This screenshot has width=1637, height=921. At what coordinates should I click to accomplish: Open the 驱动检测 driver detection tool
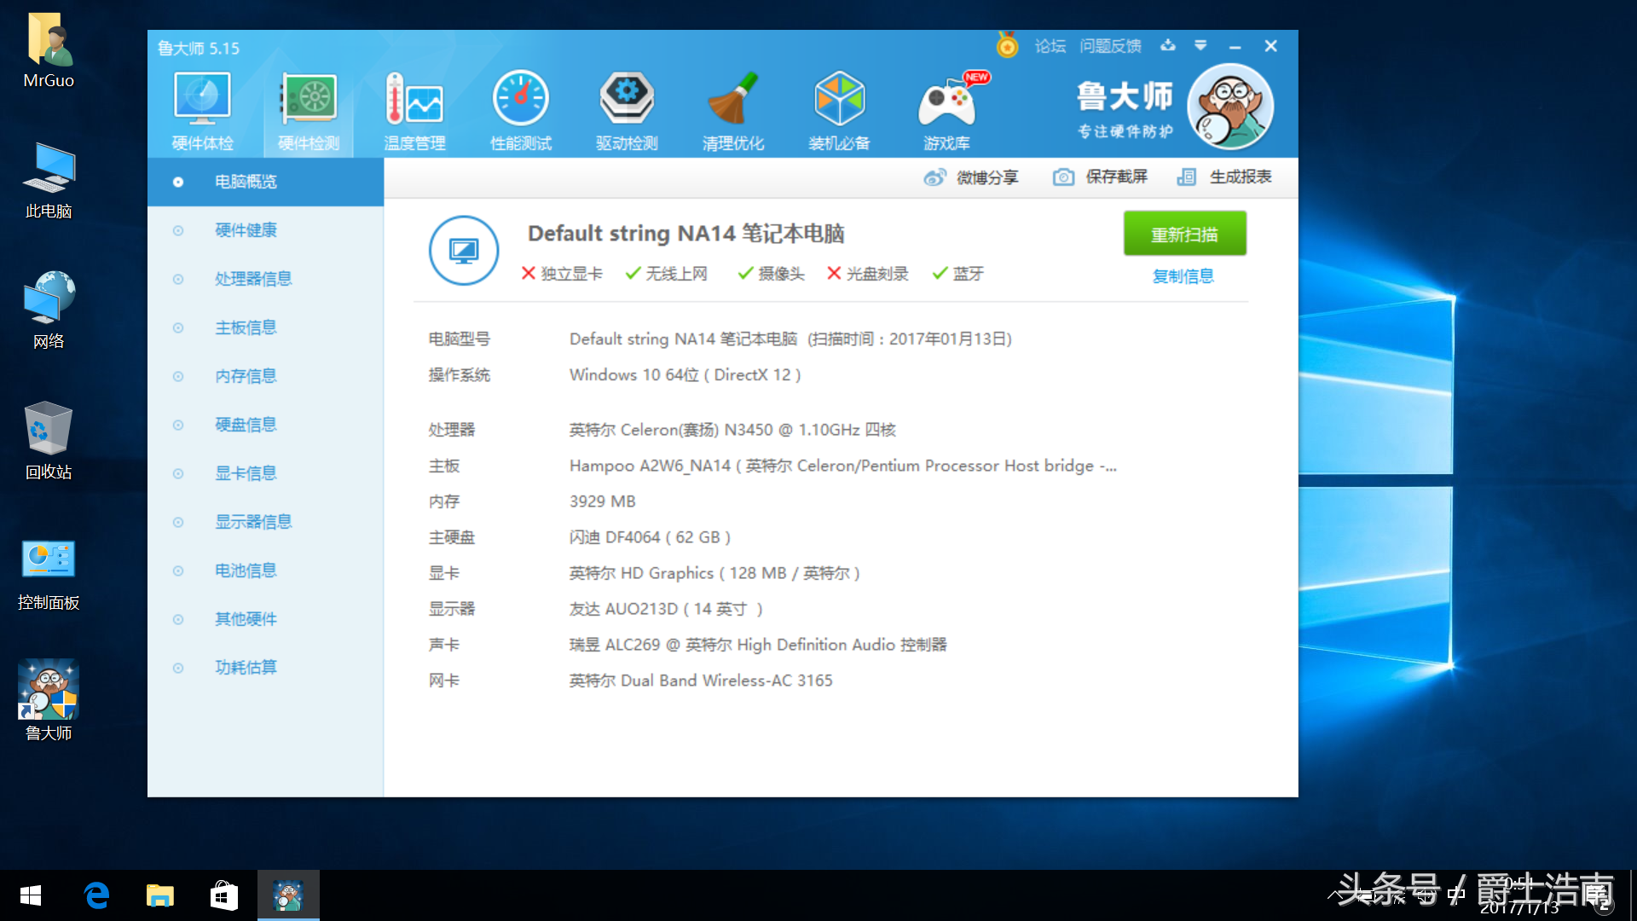pos(627,112)
